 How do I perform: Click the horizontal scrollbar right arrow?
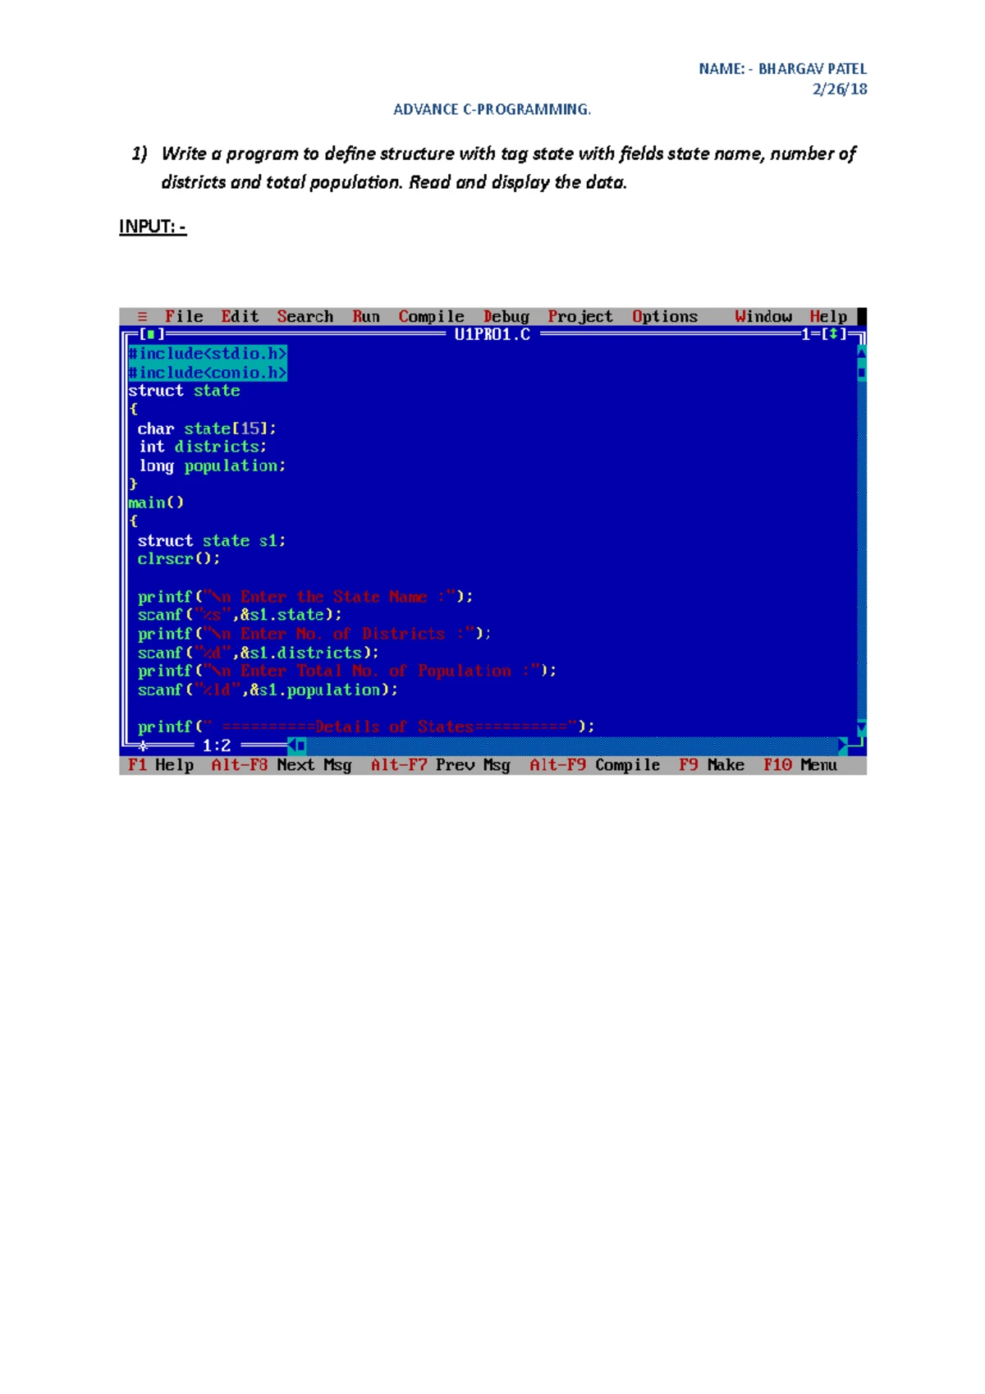843,745
